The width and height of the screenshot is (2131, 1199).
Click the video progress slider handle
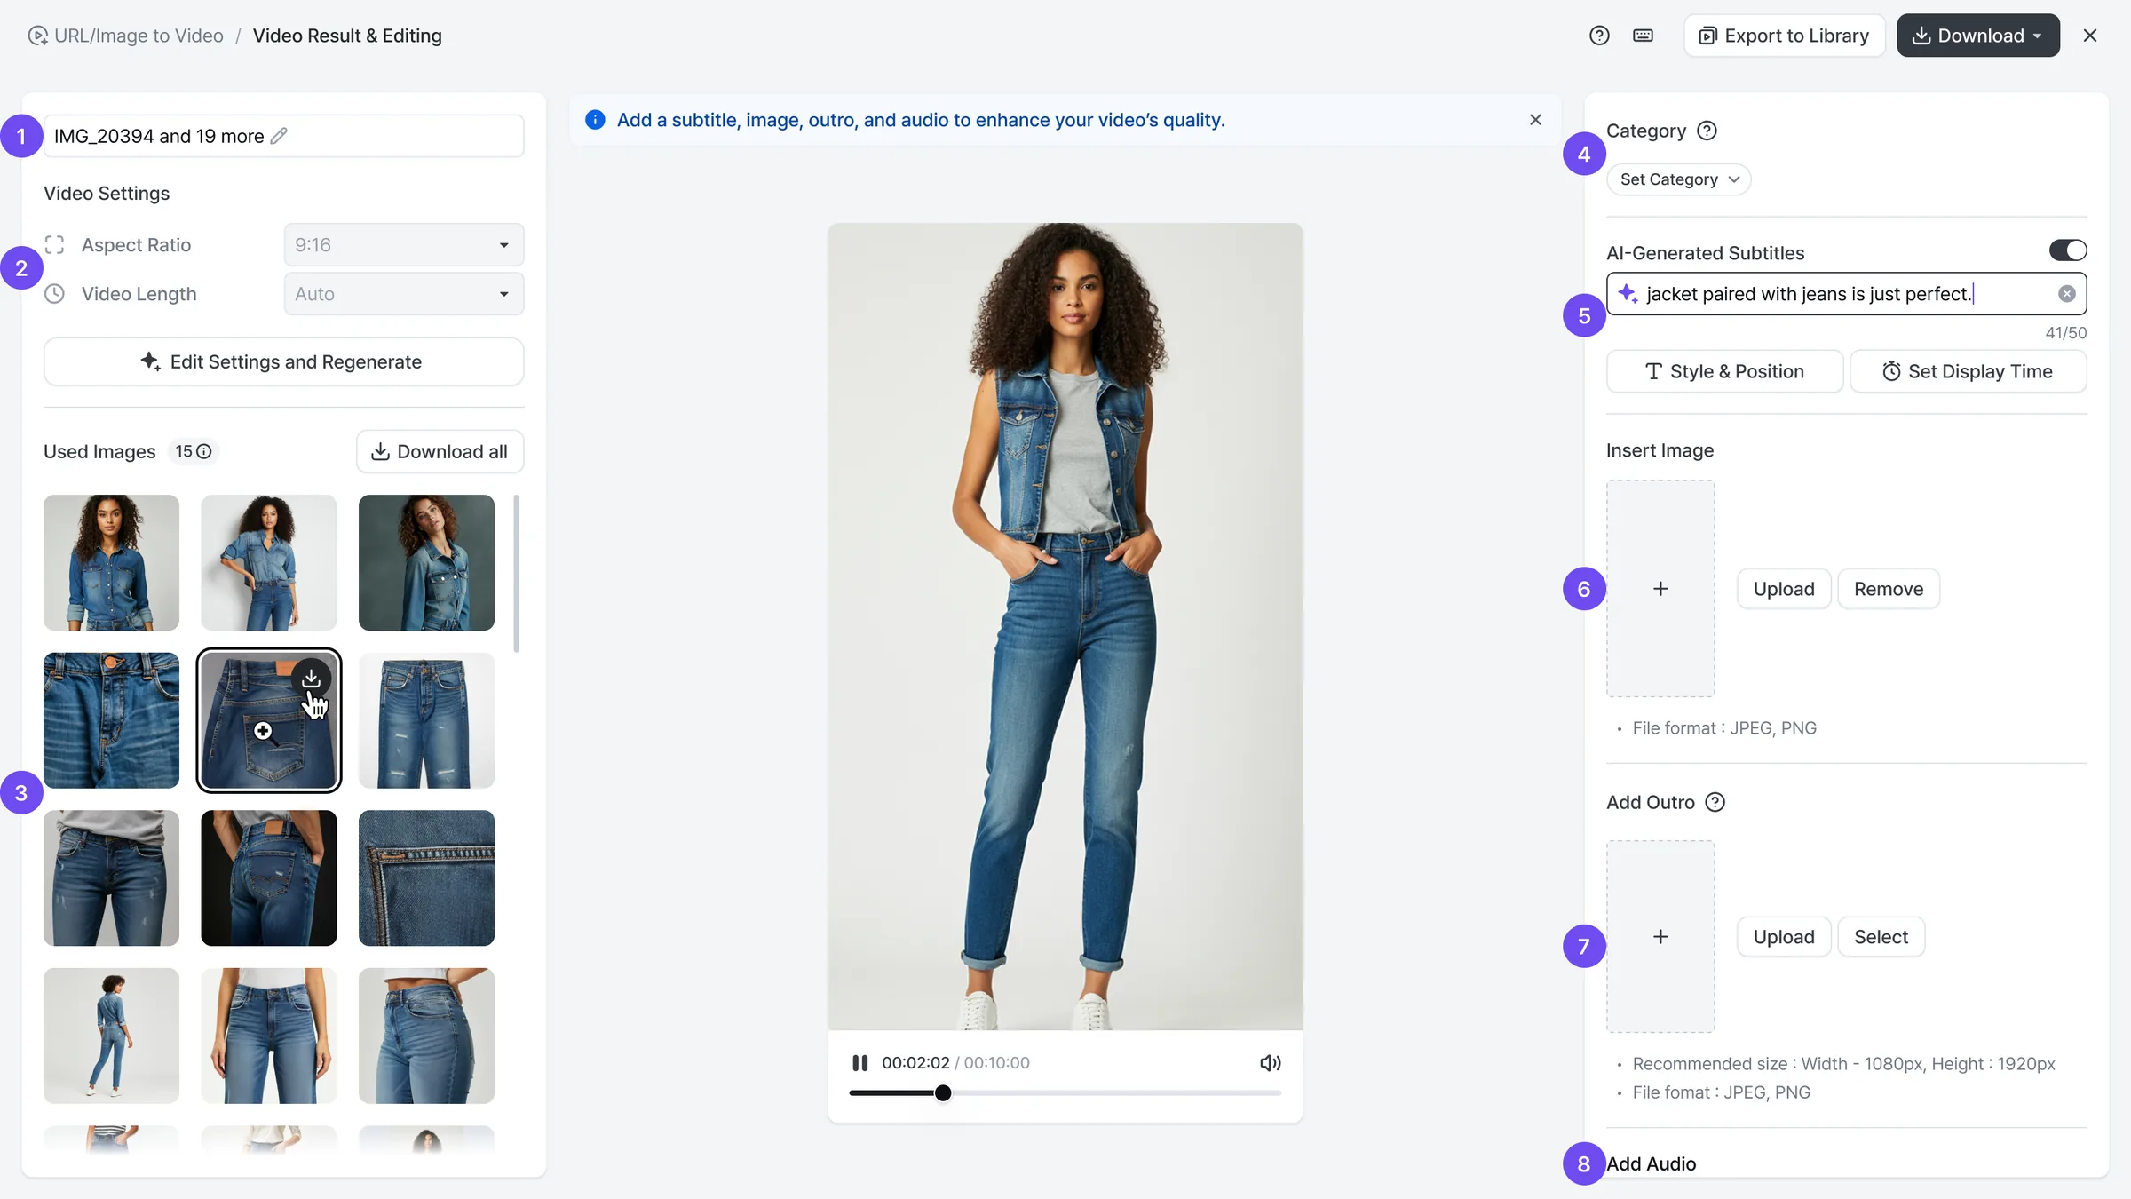pyautogui.click(x=943, y=1093)
